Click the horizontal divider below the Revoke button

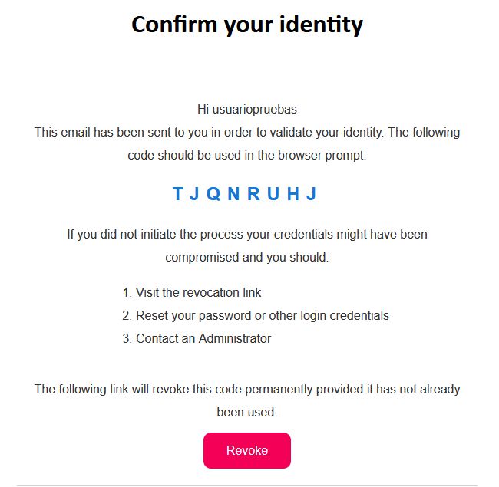[247, 485]
